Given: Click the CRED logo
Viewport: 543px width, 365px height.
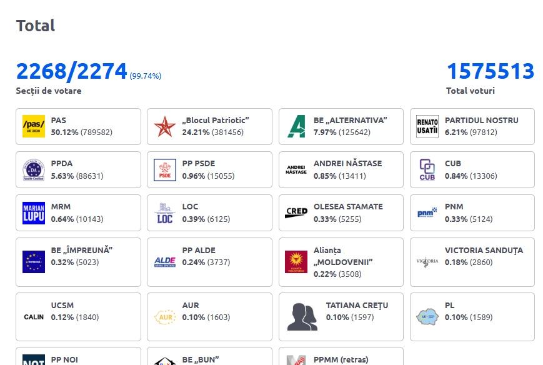Looking at the screenshot, I should point(296,212).
